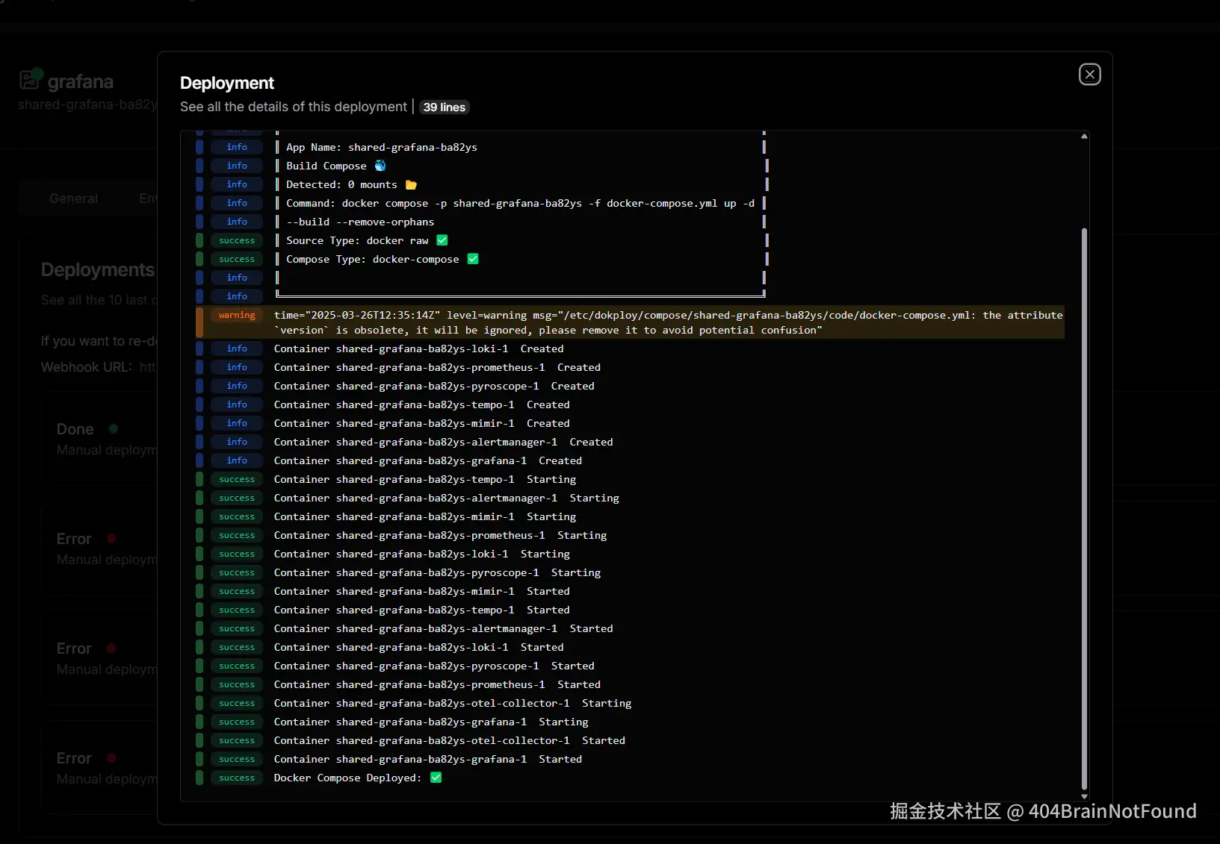The width and height of the screenshot is (1220, 844).
Task: Select the 'App Name: shared-grafana-ba82ys' log line
Action: click(382, 147)
